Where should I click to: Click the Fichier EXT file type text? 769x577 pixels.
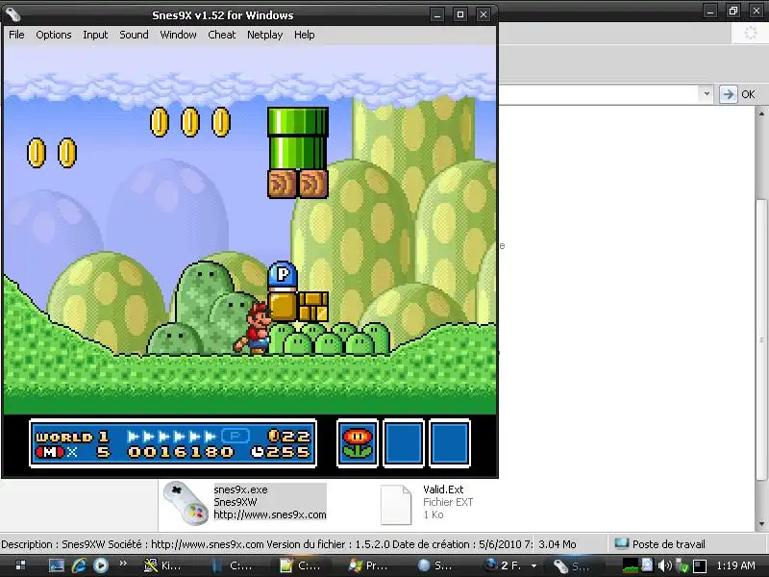(x=448, y=502)
